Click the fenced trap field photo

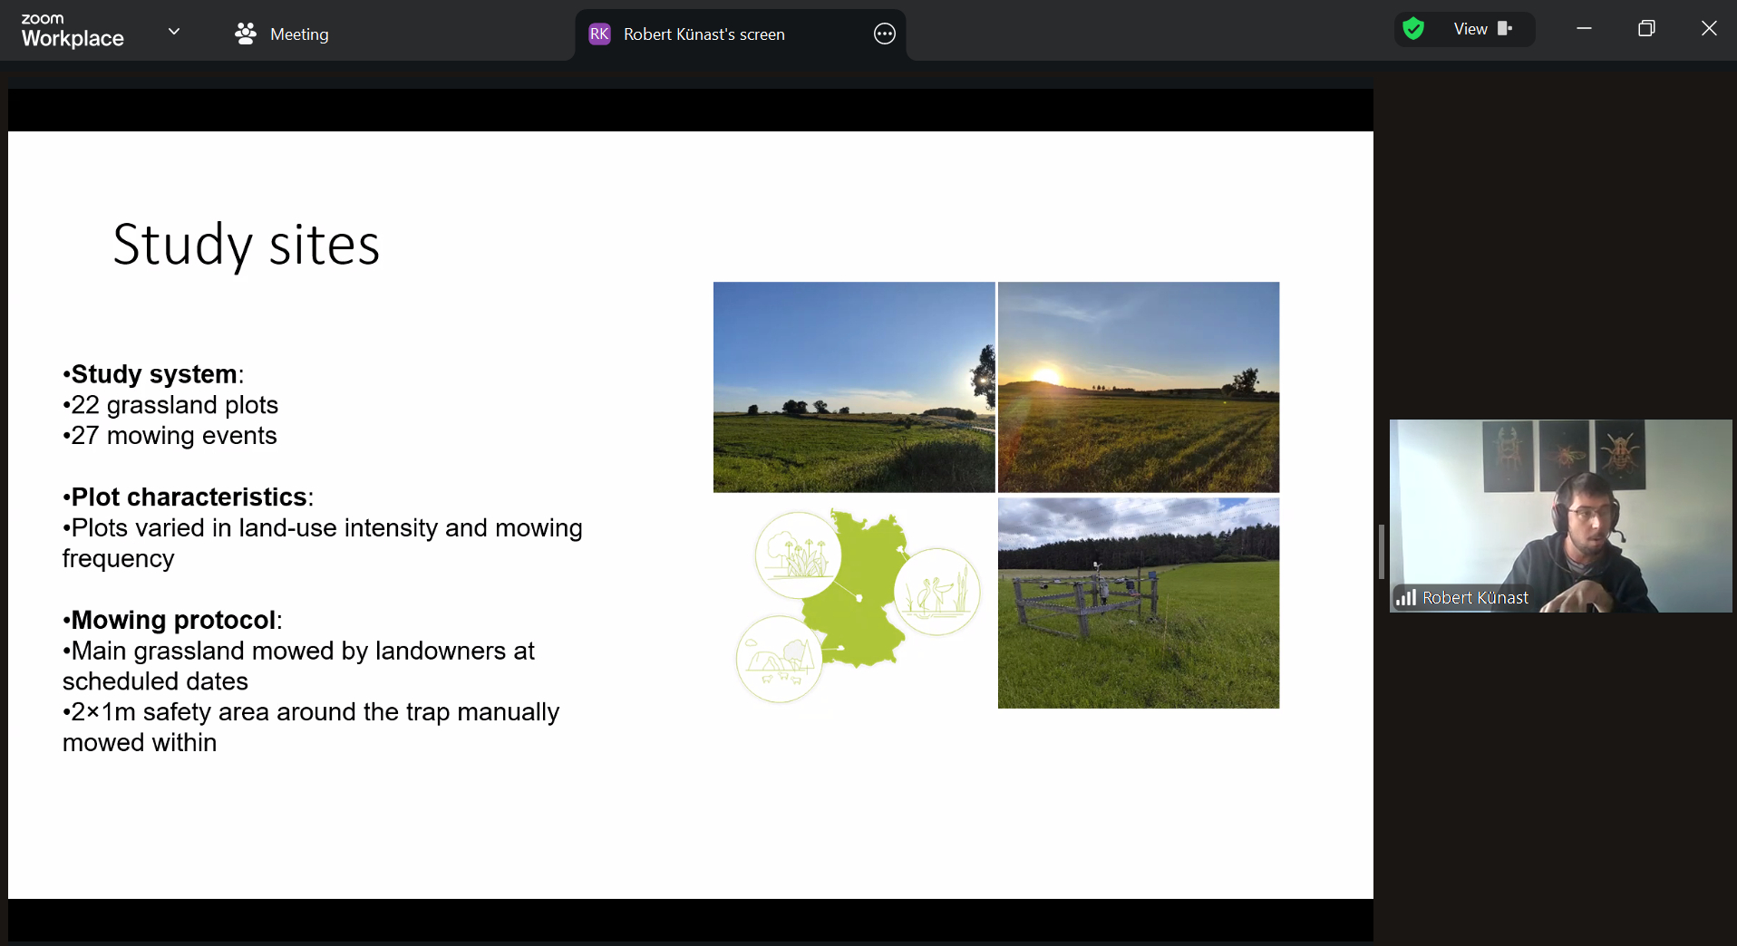coord(1139,603)
